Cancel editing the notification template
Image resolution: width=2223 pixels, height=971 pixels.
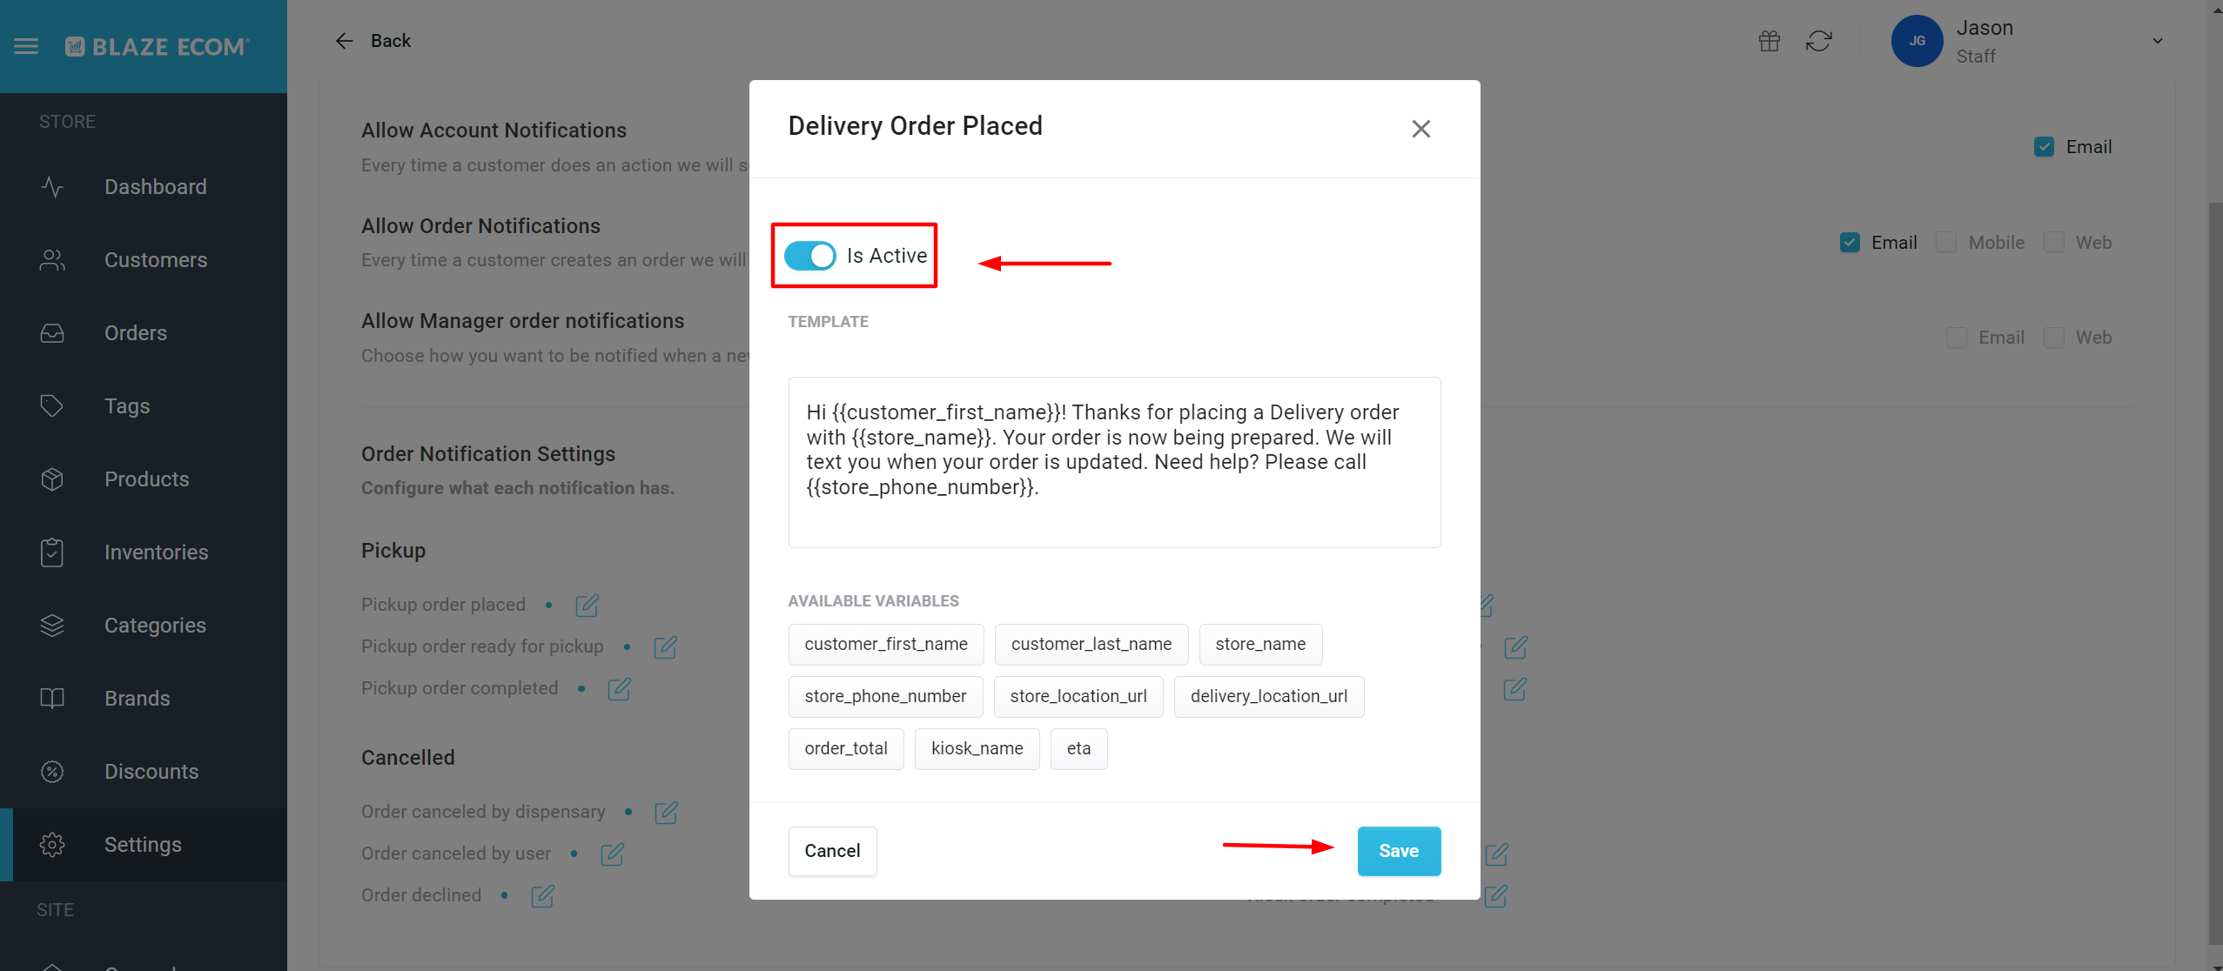831,851
